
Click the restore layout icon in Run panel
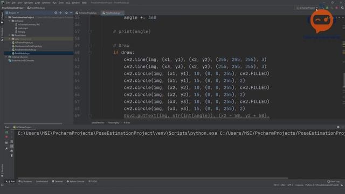click(6, 142)
